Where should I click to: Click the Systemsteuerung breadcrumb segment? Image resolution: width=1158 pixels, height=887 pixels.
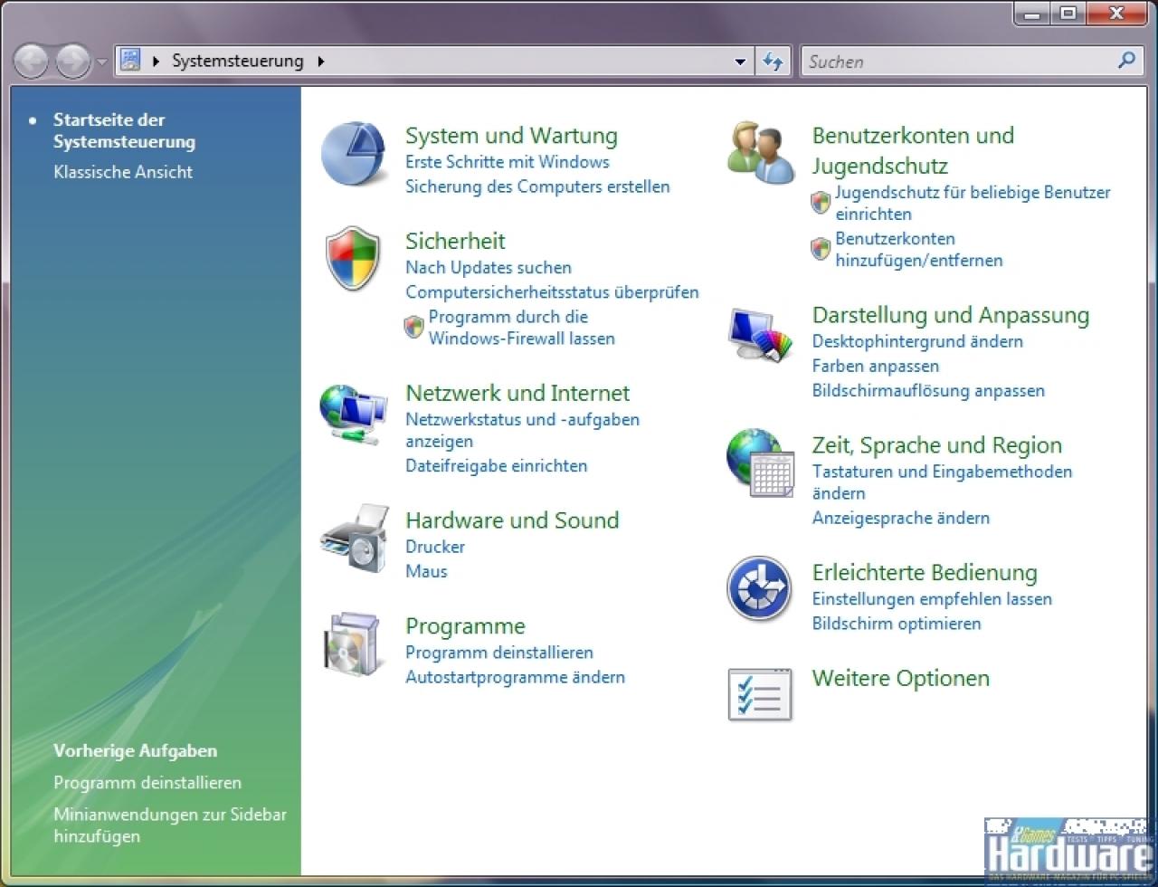tap(238, 62)
